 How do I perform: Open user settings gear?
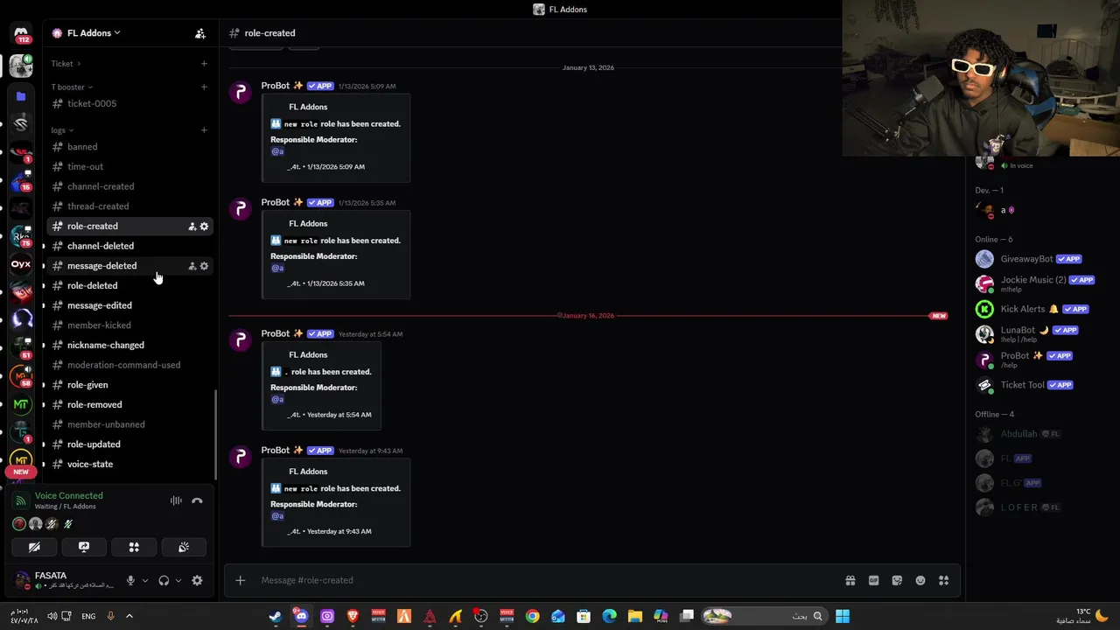(197, 580)
